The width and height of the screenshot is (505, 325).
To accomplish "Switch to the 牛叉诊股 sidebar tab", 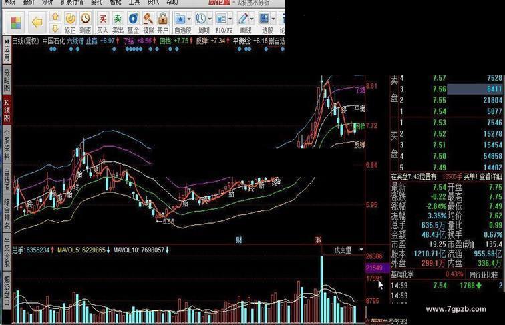I will (x=7, y=252).
